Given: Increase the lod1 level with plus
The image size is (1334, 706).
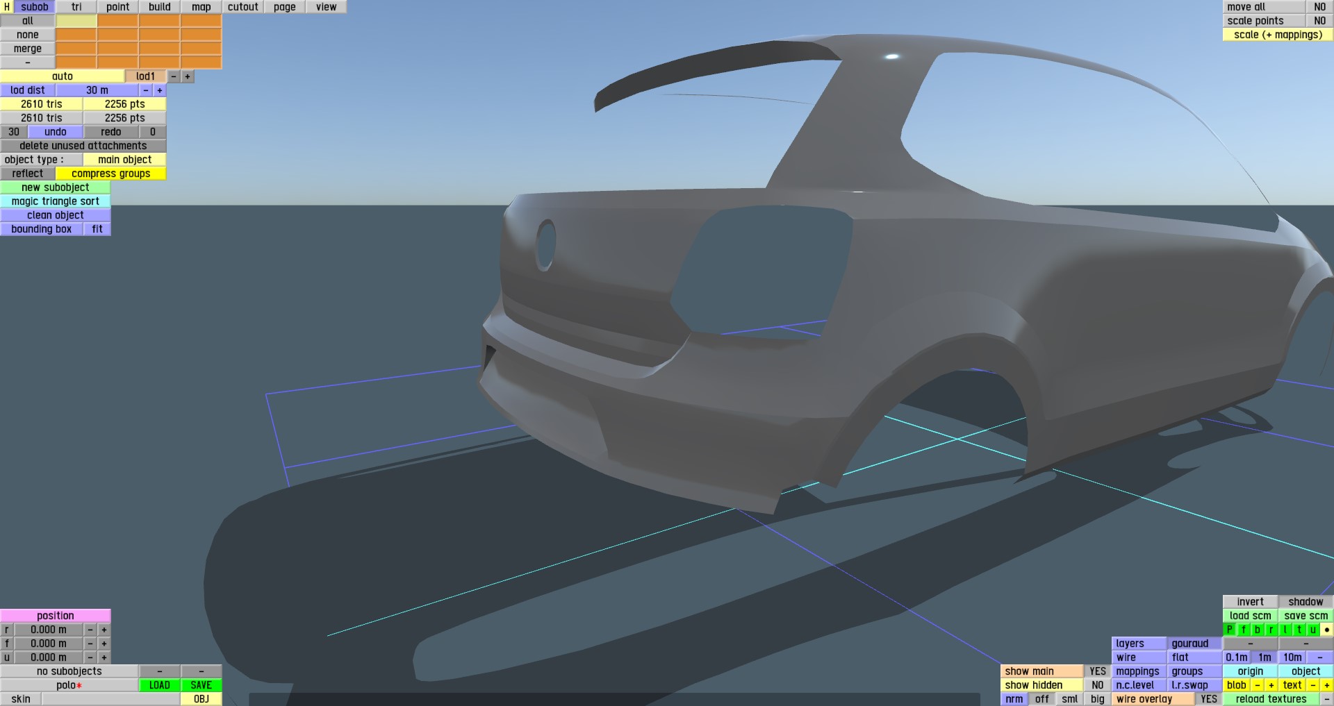Looking at the screenshot, I should (188, 76).
